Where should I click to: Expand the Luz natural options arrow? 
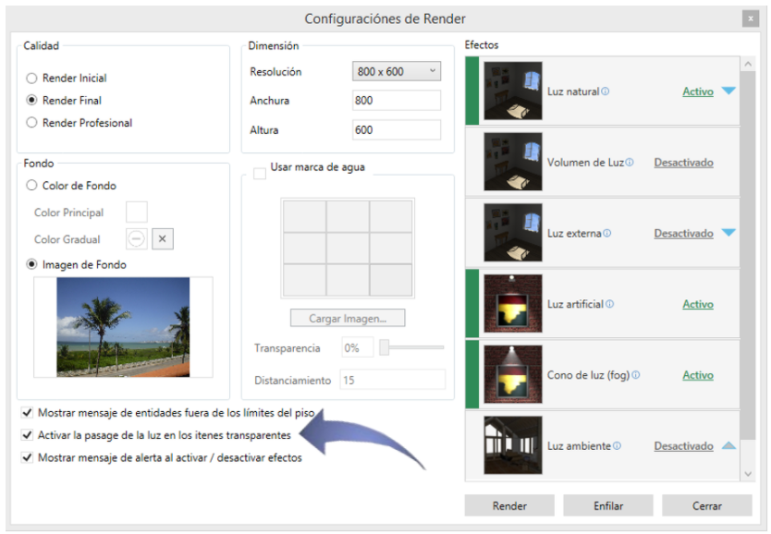click(x=728, y=91)
